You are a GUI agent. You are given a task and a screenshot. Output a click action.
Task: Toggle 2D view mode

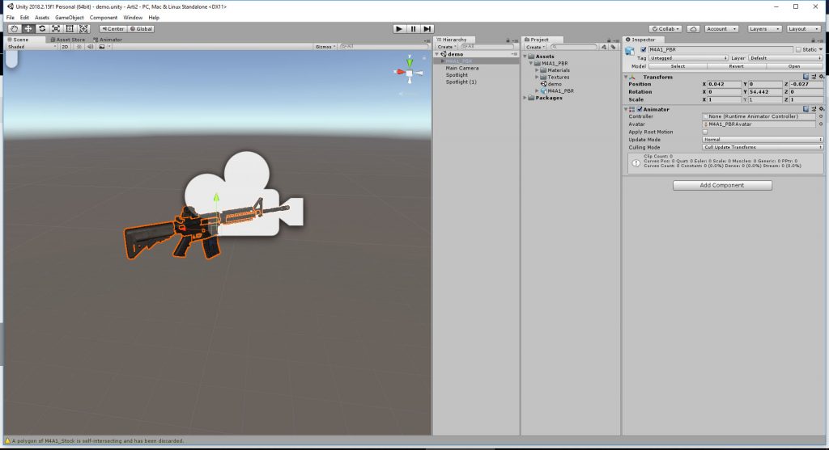65,47
